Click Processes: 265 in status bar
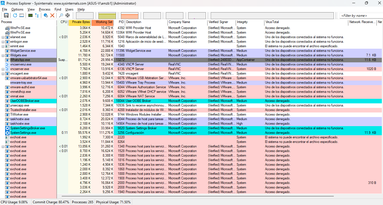 coord(82,202)
